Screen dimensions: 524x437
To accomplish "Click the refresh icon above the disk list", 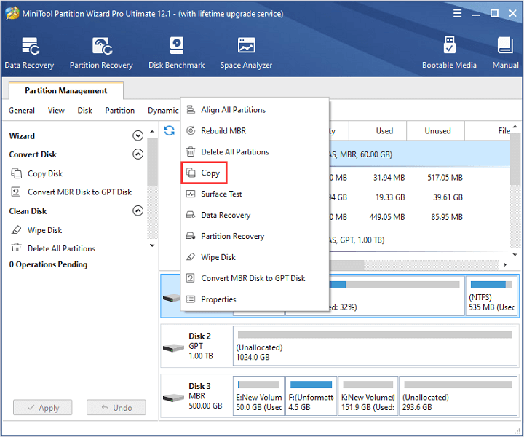I will 170,130.
